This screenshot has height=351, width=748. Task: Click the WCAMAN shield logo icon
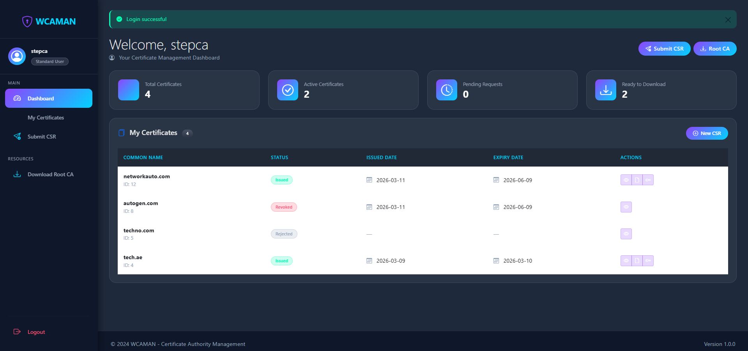tap(27, 21)
